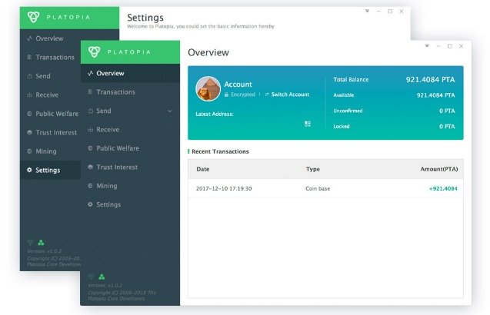The image size is (490, 315).
Task: Select Send in the front window sidebar
Action: point(130,111)
